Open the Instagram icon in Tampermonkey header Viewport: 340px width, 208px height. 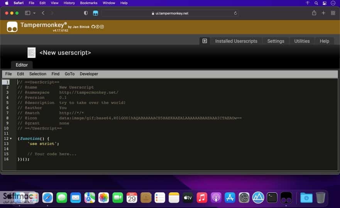tap(102, 27)
